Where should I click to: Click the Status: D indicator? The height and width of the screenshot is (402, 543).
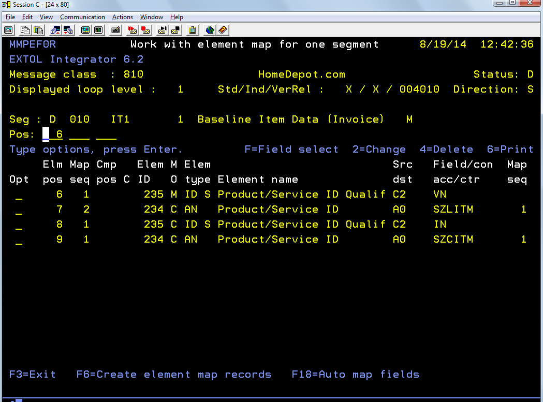[504, 75]
